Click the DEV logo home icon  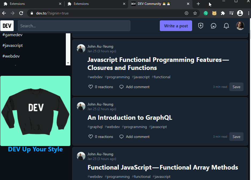(7, 26)
